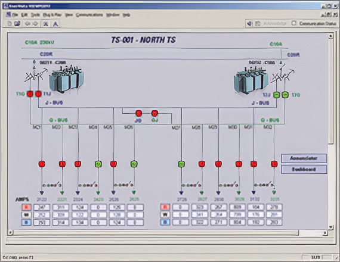Select red breaker on feeder M09
340x262 pixels.
[x=218, y=164]
